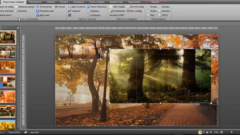The image size is (240, 135).
Task: Select the first slide thumbnail
Action: coord(7,37)
